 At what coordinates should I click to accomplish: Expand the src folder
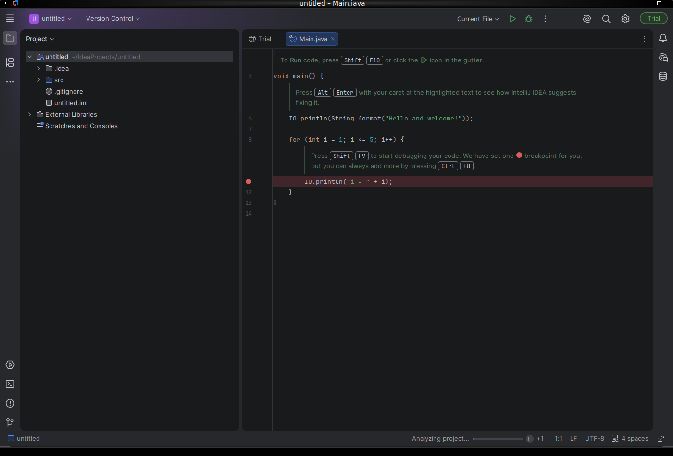39,80
